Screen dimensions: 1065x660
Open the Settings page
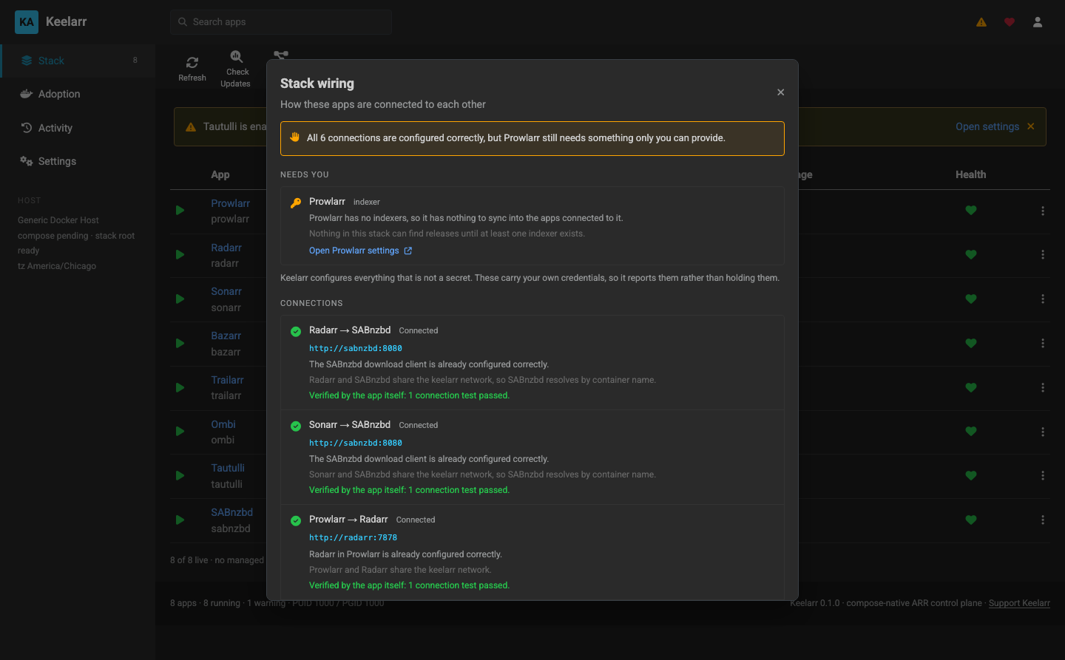point(78,161)
